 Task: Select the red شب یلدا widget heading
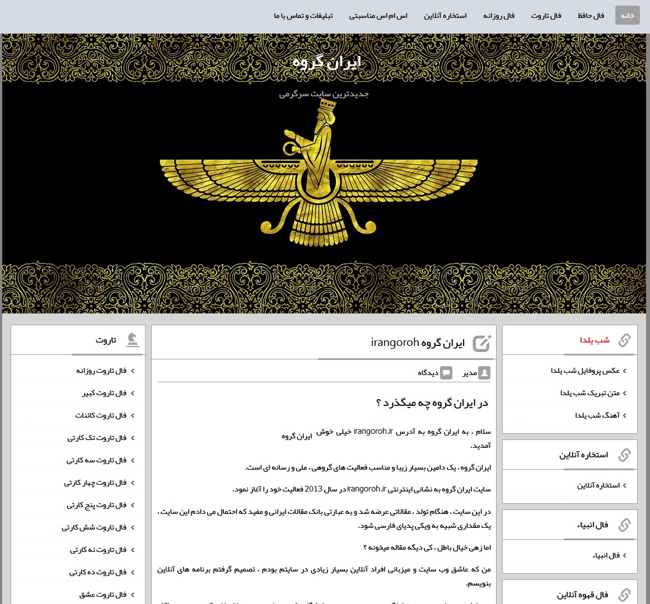[x=595, y=340]
